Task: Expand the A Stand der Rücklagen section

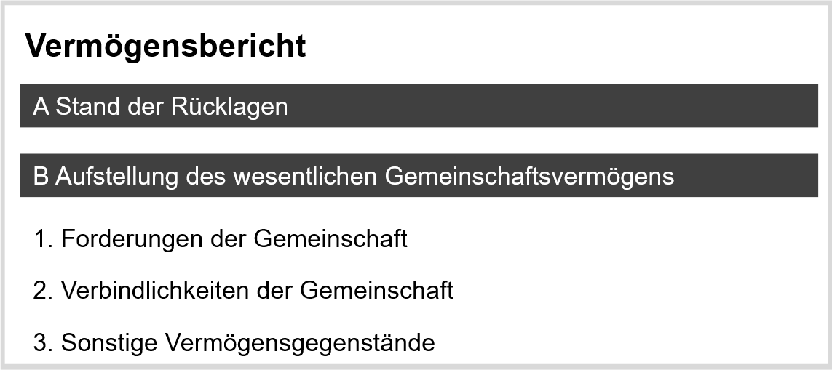Action: point(419,106)
